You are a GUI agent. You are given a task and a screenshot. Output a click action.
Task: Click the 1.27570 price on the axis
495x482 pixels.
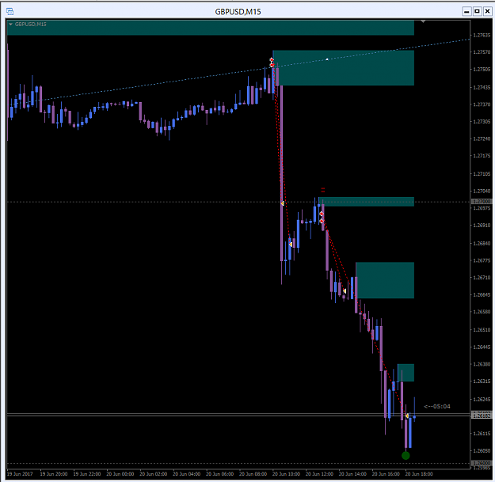(482, 52)
